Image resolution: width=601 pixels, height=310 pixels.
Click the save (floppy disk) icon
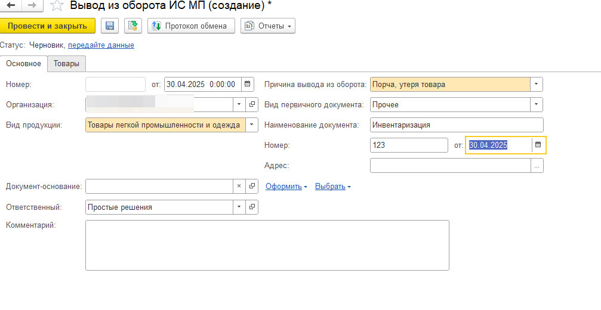[109, 26]
